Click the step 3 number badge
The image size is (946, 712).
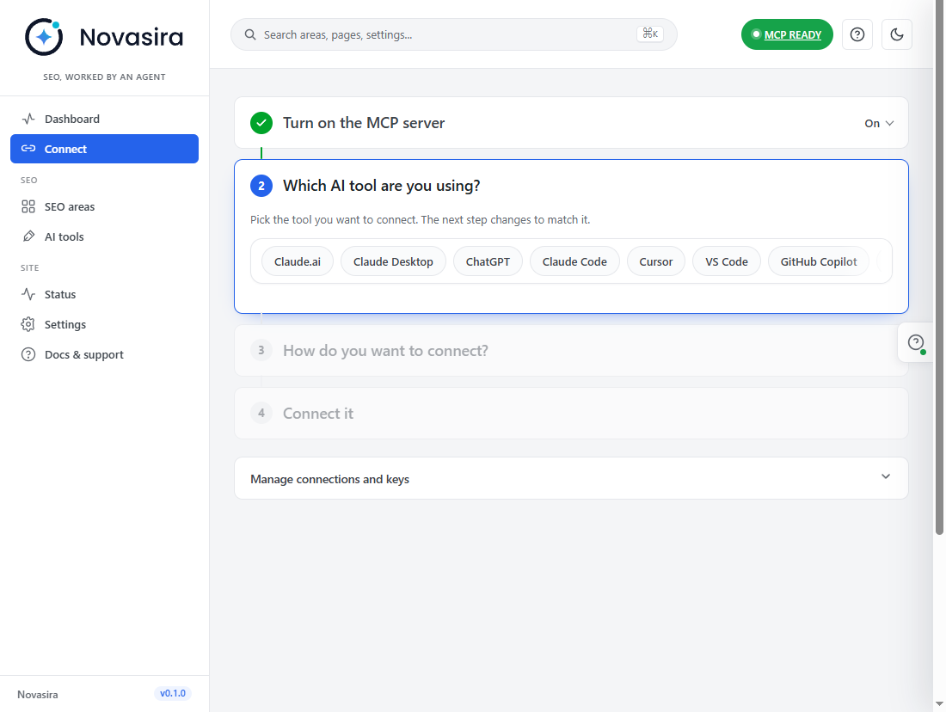click(x=261, y=351)
